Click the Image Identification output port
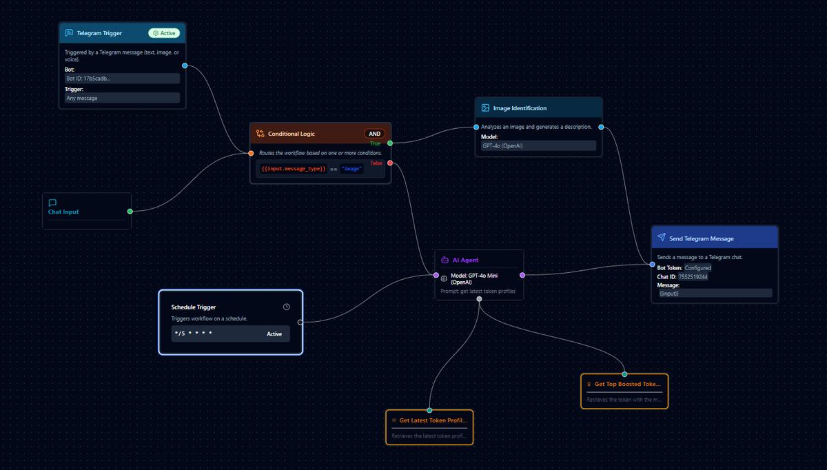This screenshot has height=470, width=827. (601, 127)
